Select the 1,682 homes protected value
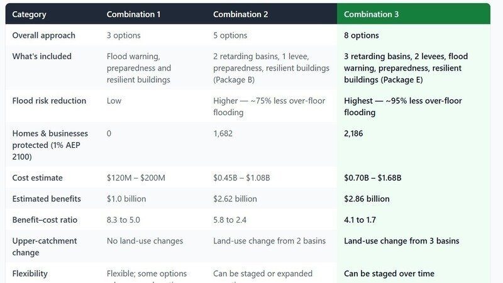Viewport: 503px width, 283px height. pyautogui.click(x=223, y=133)
